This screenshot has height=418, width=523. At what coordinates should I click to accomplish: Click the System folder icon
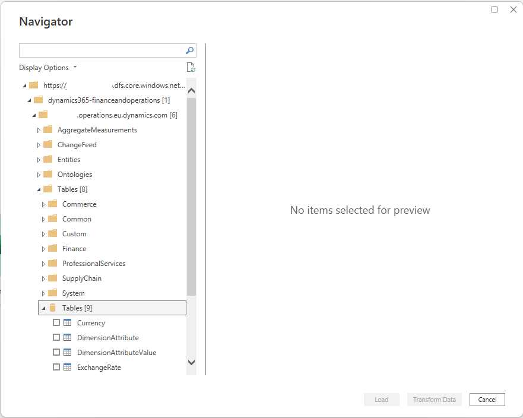52,293
